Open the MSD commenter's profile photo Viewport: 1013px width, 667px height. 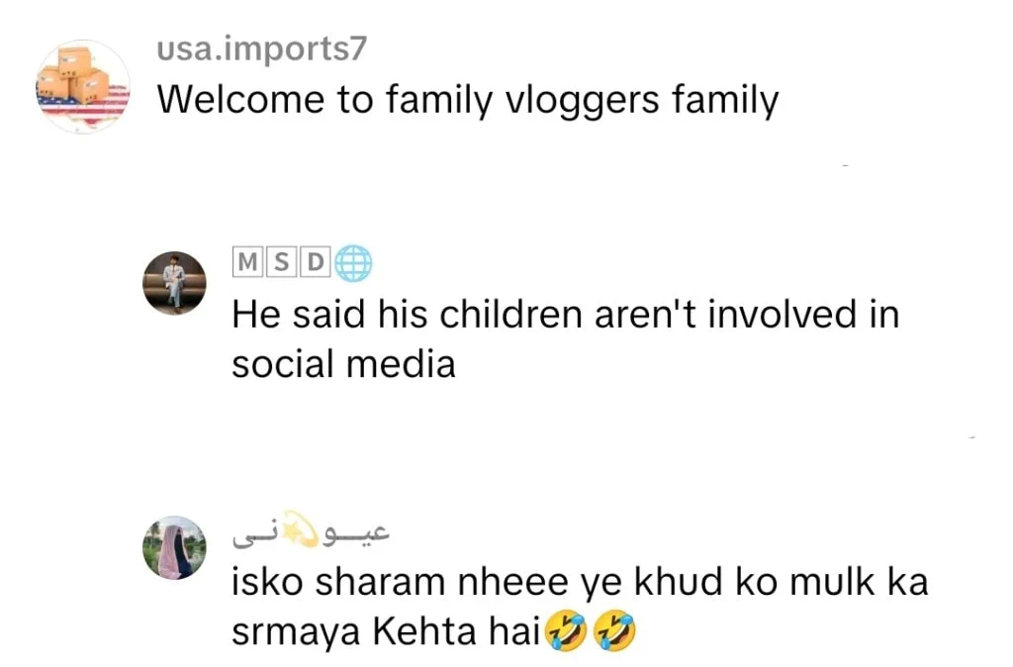[175, 283]
